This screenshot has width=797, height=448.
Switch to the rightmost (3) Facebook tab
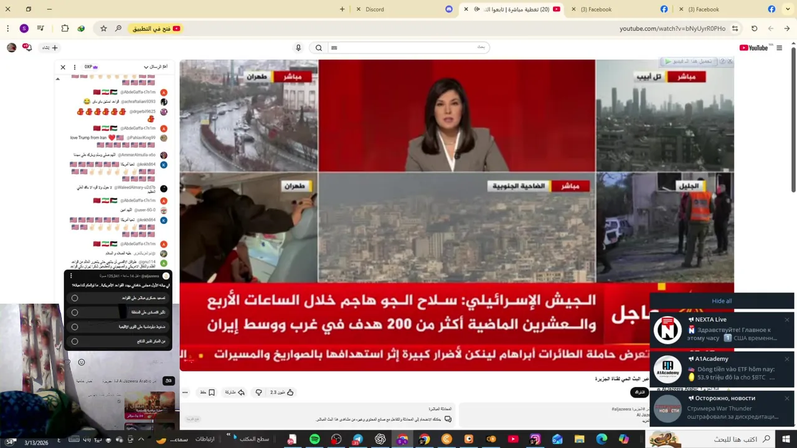coord(727,9)
